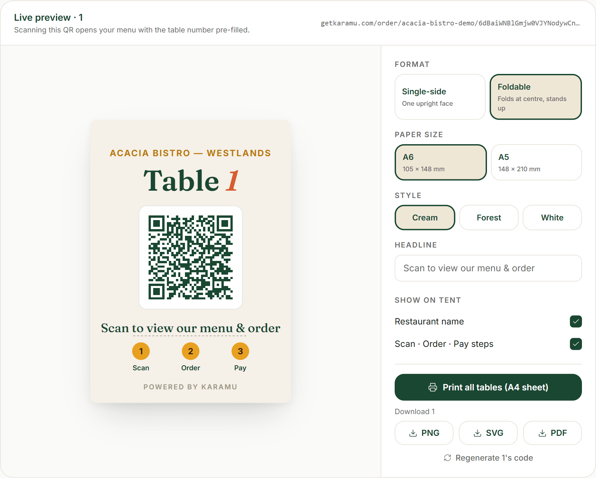Choose A6 paper size
The height and width of the screenshot is (478, 596).
pos(440,163)
